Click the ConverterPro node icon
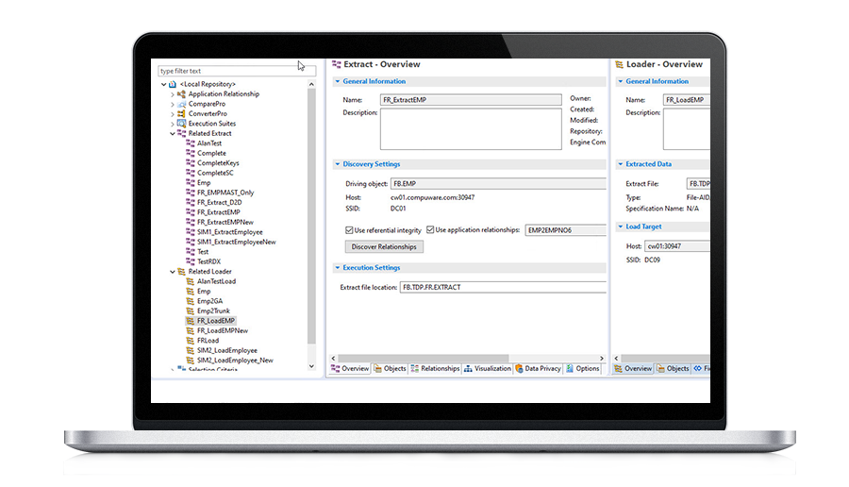 point(182,114)
